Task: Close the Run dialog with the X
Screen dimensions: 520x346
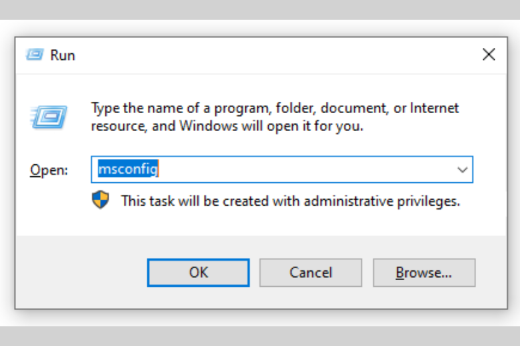Action: pos(489,55)
